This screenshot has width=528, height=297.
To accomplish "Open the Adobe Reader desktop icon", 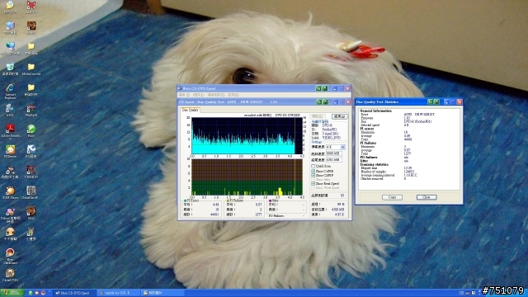I will pyautogui.click(x=10, y=131).
